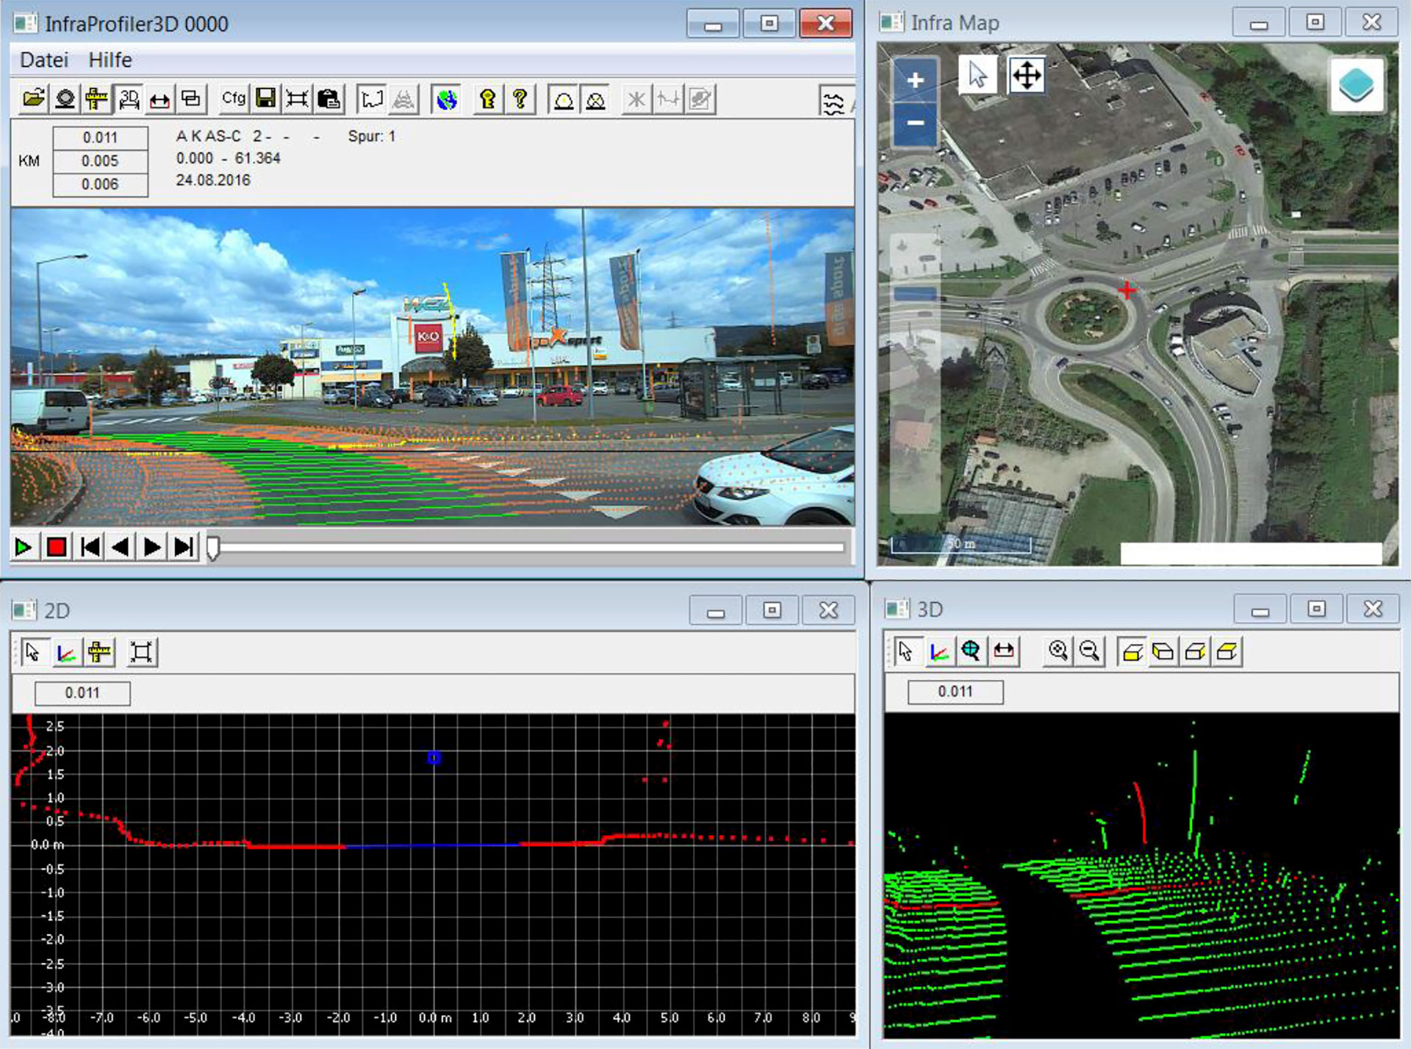Zoom in the 3D view with magnifier plus

[x=1058, y=651]
